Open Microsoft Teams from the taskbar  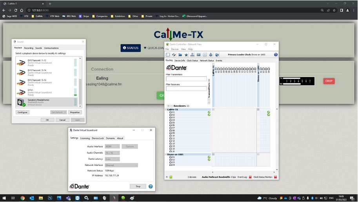68,198
